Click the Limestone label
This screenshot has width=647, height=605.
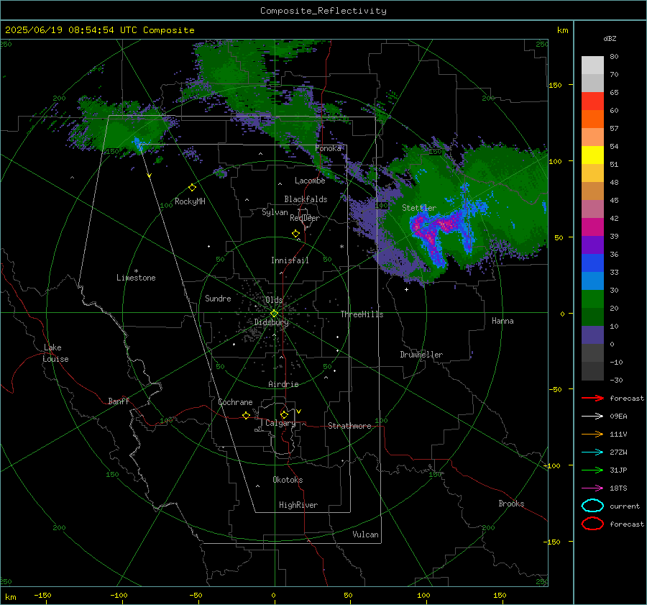coord(136,278)
